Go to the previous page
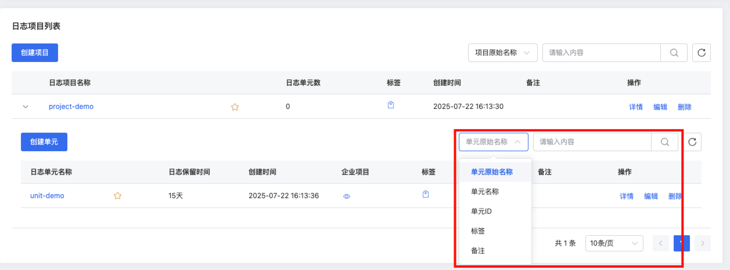Viewport: 730px width, 270px height. (661, 243)
